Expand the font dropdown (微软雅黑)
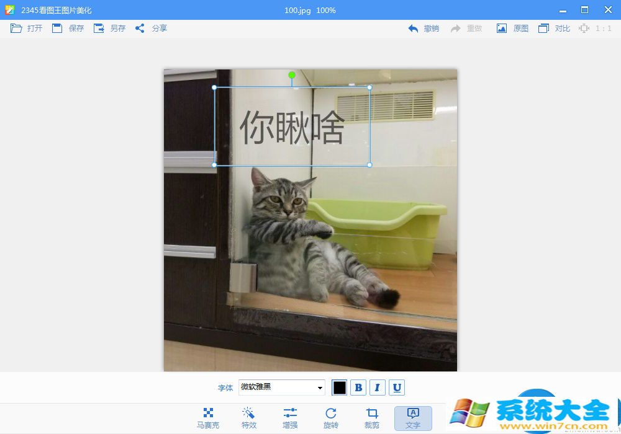Screen dimensions: 621x434 (x=320, y=387)
